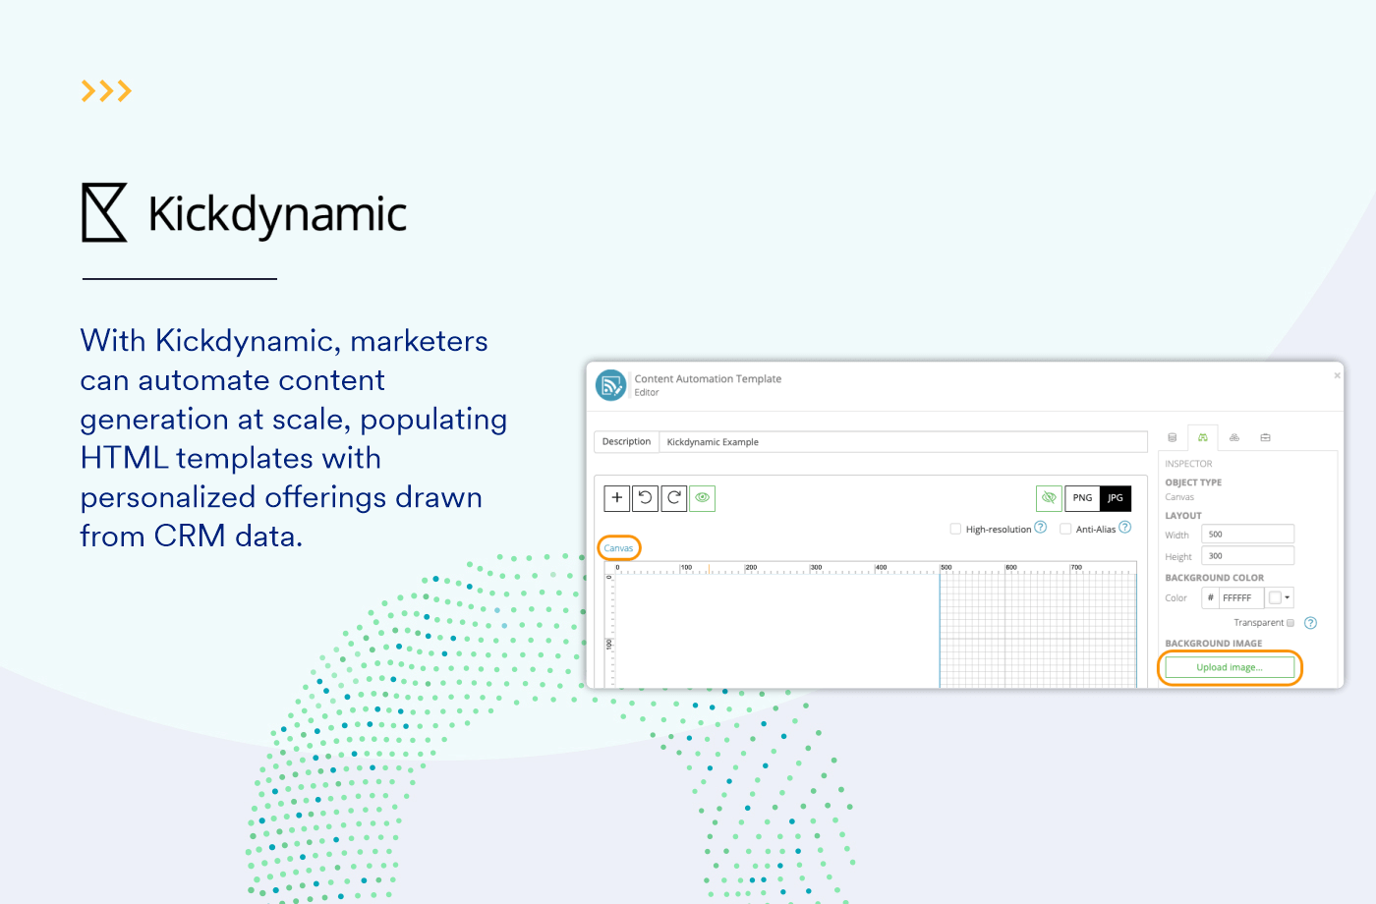
Task: Open the database tab icon
Action: 1172,437
